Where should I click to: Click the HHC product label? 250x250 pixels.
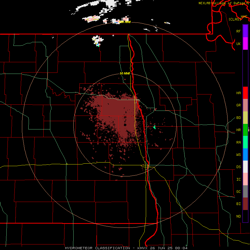(x=244, y=16)
